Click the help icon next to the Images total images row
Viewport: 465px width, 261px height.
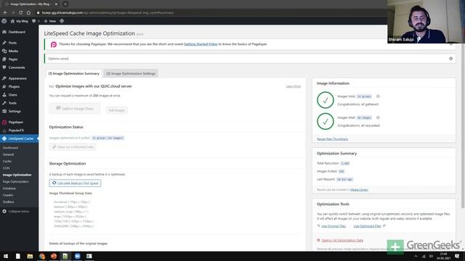coord(378,117)
